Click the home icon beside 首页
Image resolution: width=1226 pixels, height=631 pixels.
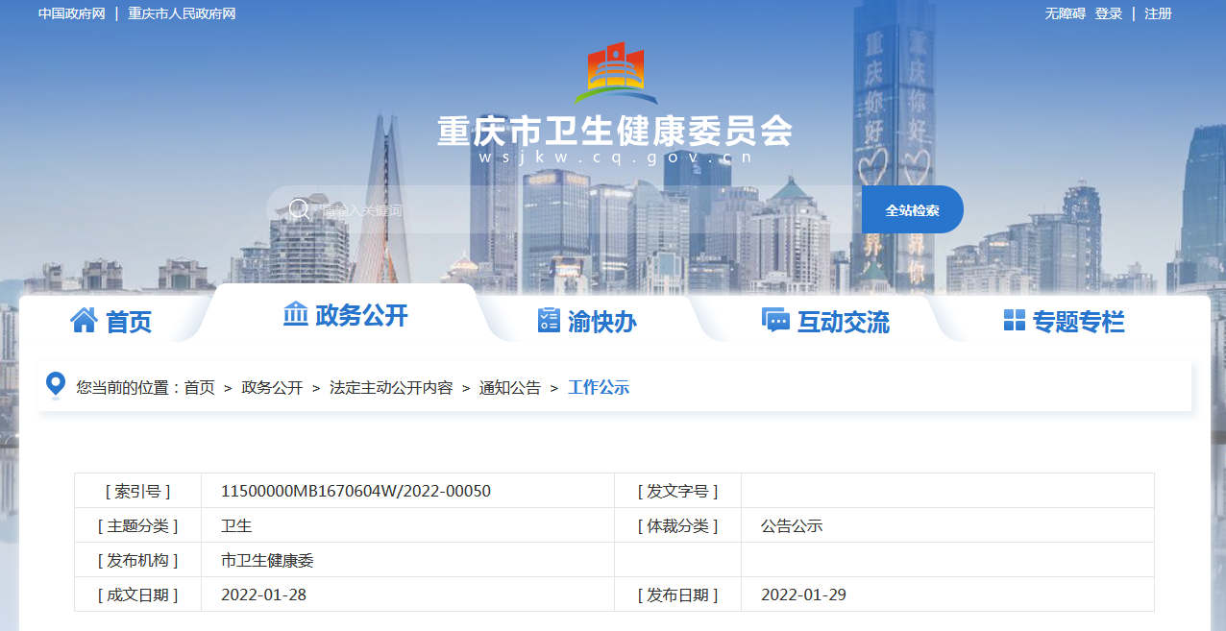pos(84,320)
